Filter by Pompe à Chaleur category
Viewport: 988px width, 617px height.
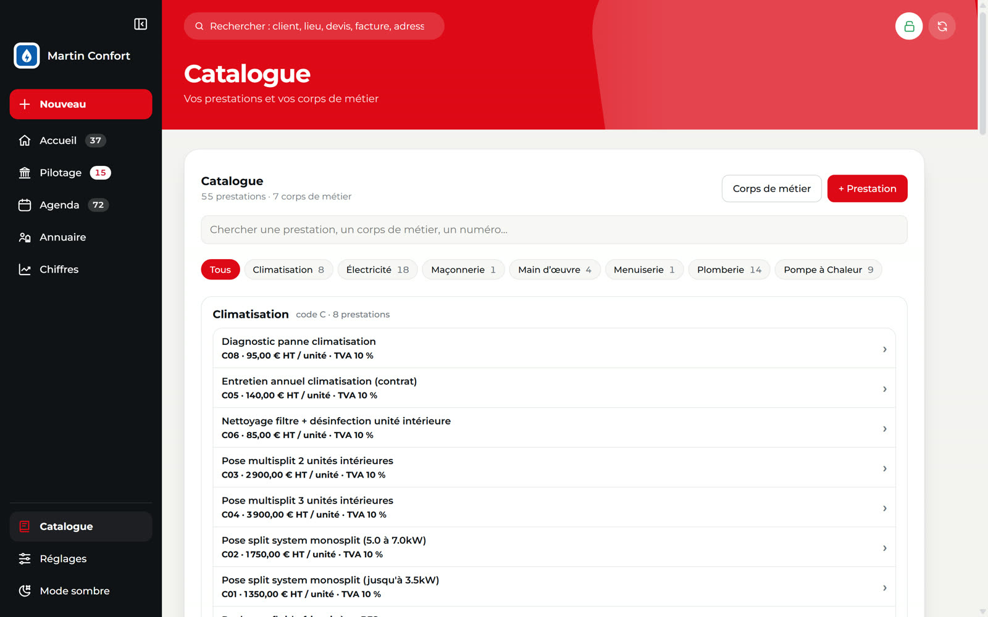click(x=828, y=270)
